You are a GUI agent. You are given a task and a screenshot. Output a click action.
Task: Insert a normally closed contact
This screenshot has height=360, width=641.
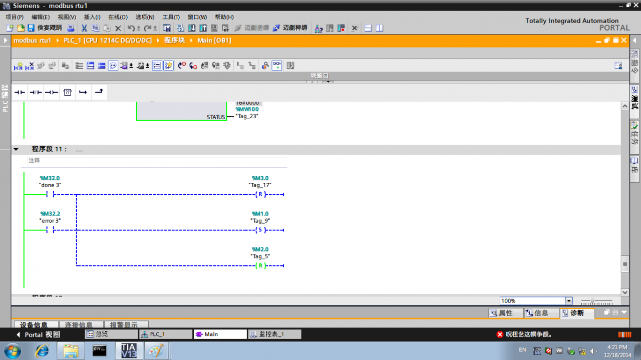tap(36, 93)
